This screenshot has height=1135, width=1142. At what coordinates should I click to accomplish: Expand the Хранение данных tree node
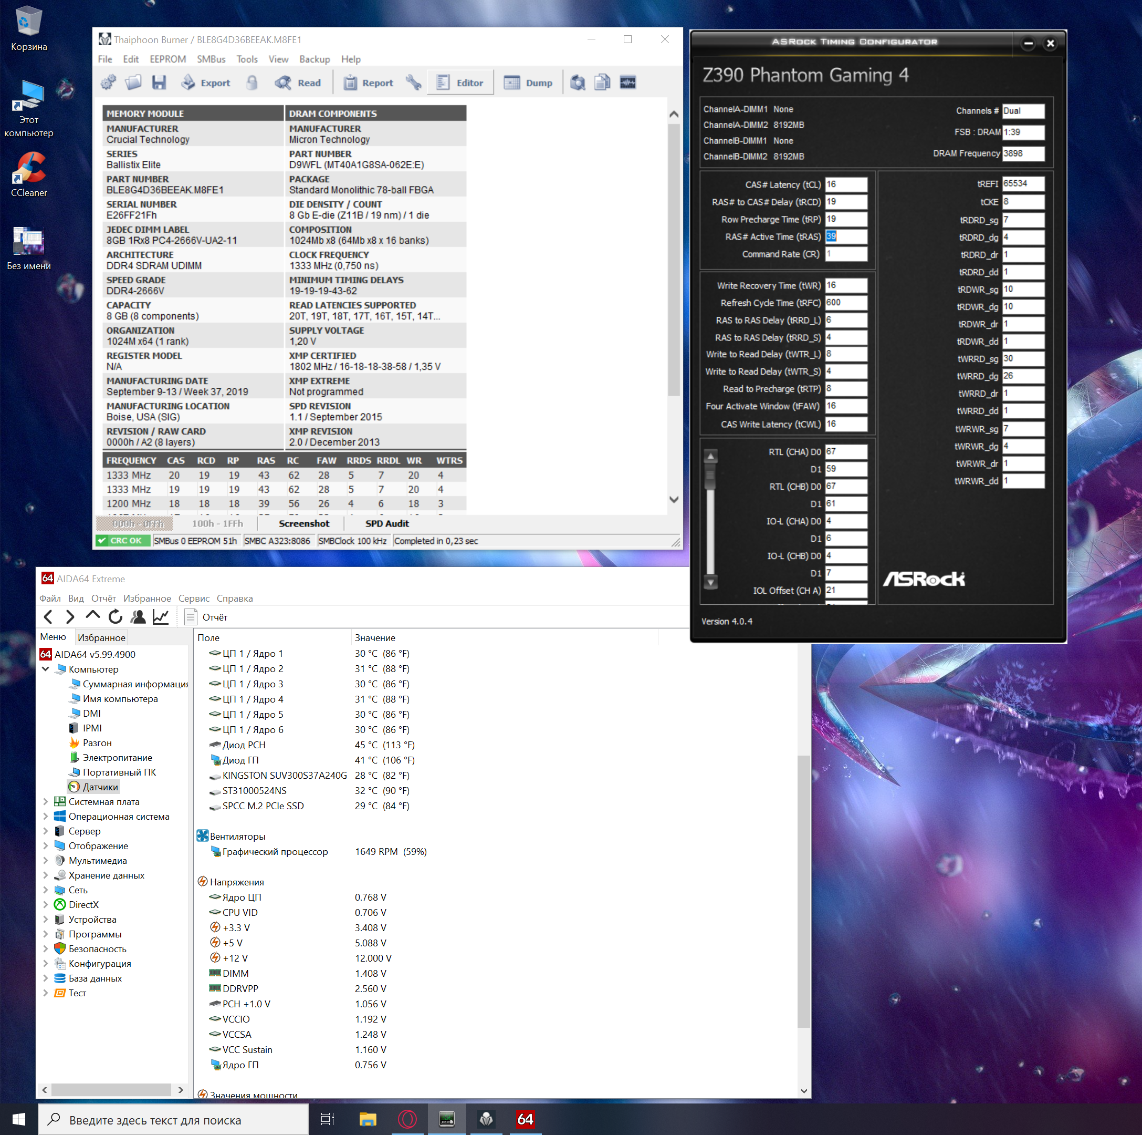[x=46, y=875]
